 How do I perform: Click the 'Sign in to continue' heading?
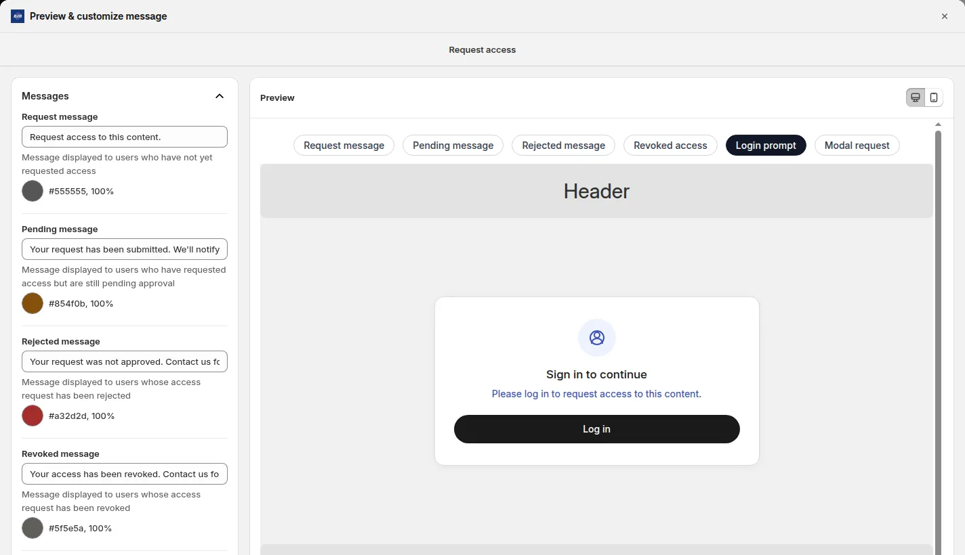tap(597, 374)
